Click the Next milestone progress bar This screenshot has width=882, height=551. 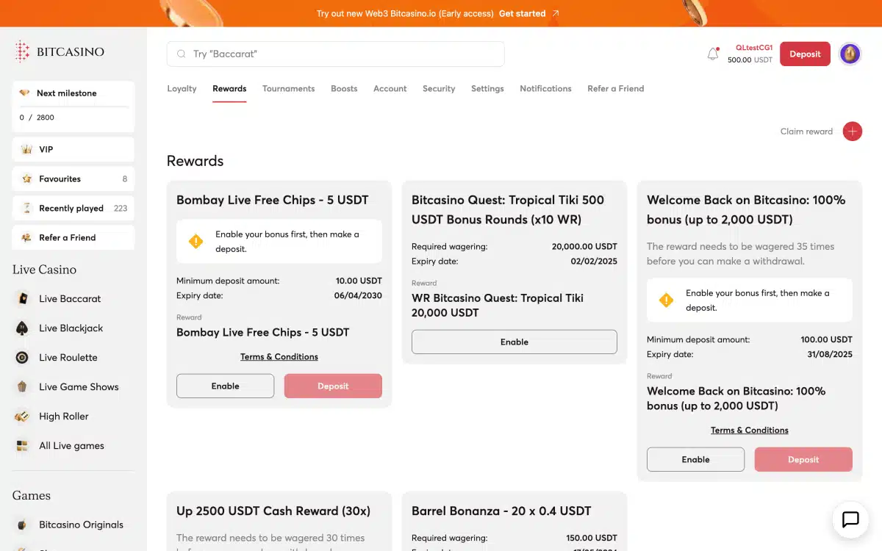click(73, 107)
